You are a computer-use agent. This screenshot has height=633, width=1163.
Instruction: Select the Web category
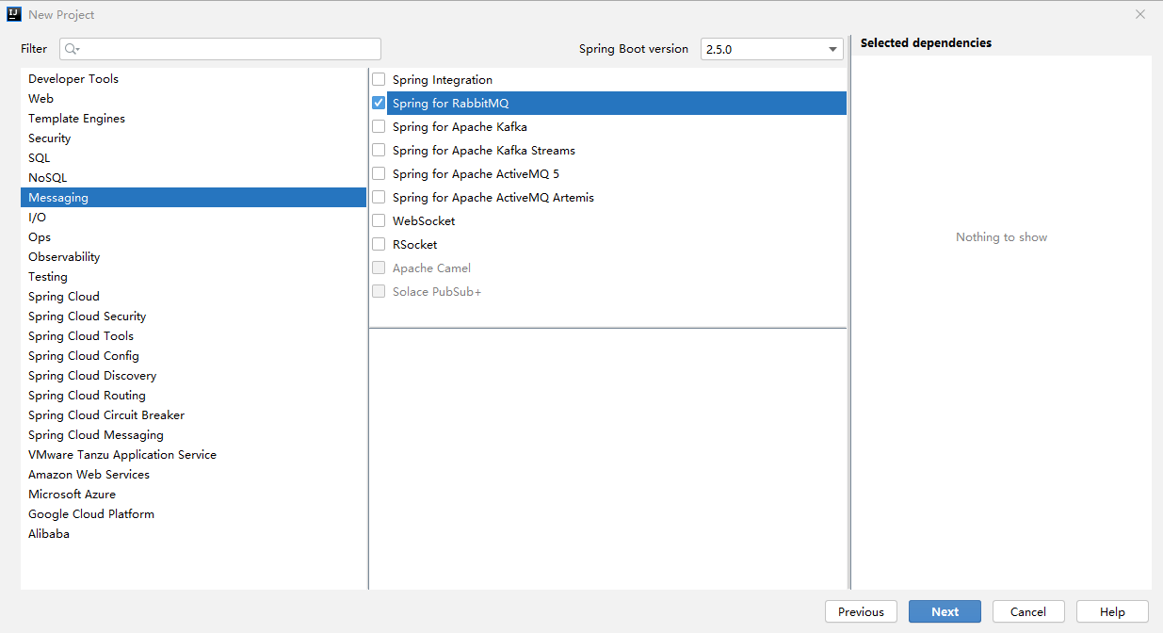[193, 99]
